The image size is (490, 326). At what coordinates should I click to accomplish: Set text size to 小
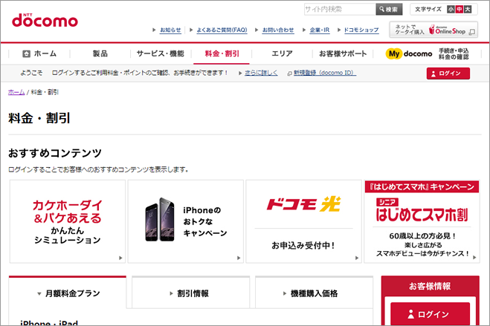[451, 10]
